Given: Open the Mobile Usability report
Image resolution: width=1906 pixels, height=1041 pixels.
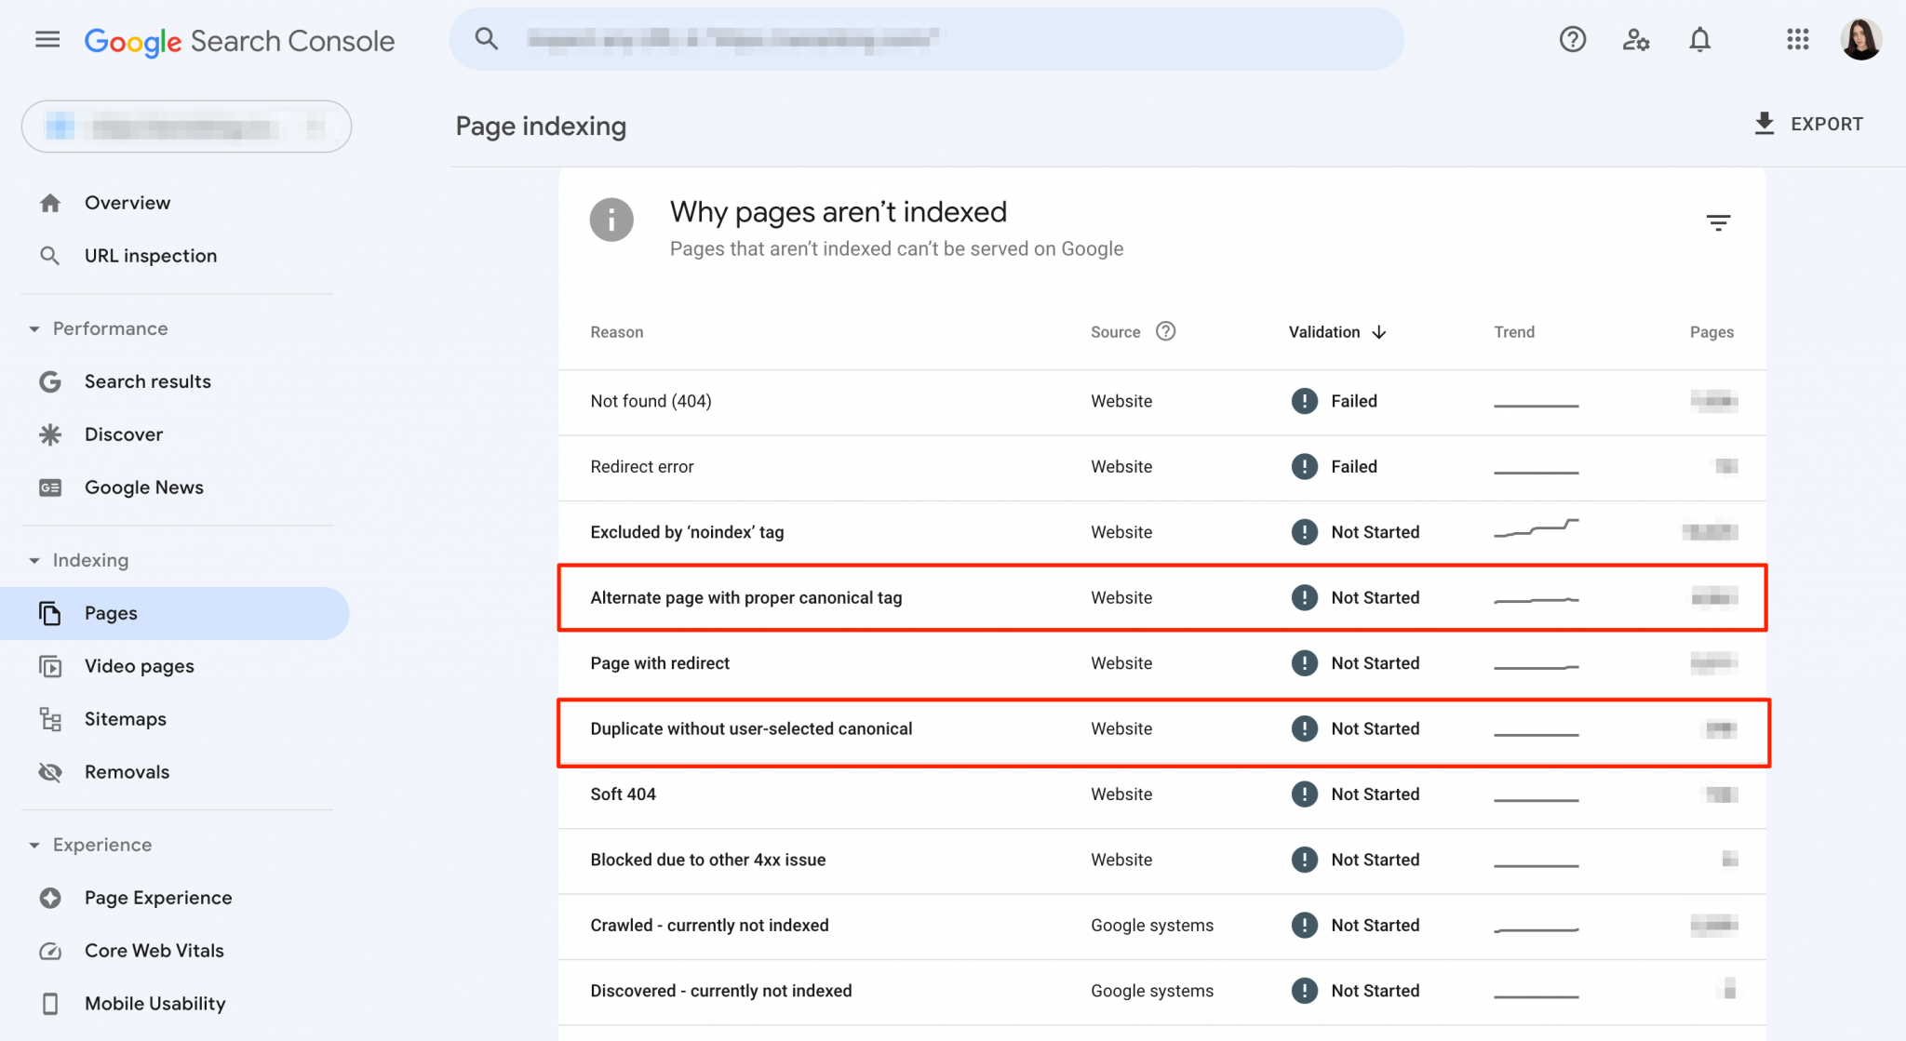Looking at the screenshot, I should point(154,1003).
